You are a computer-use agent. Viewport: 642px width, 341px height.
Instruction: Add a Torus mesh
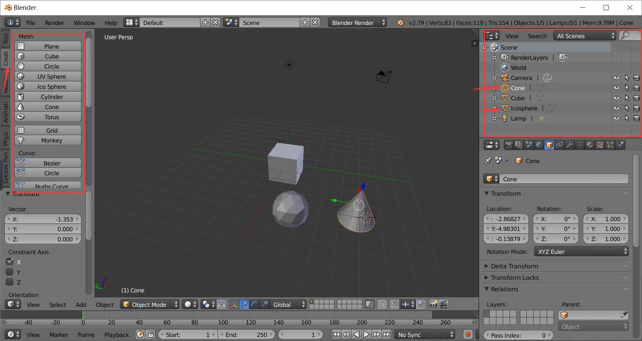pos(48,117)
